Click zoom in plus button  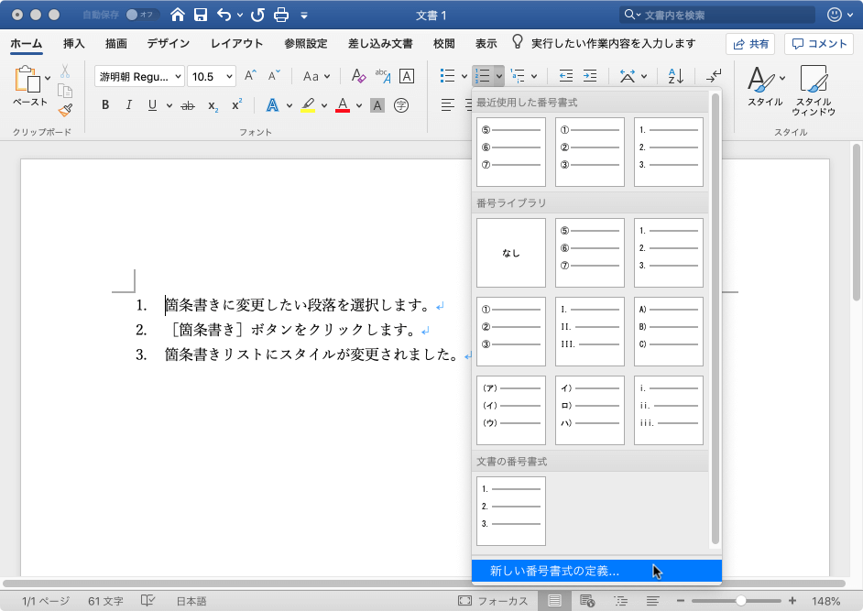point(792,601)
